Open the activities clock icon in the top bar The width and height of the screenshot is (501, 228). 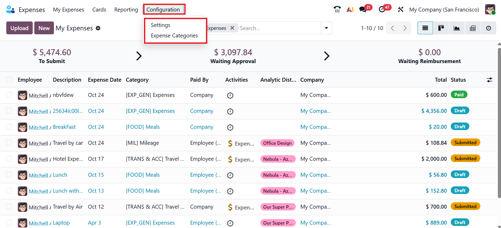pyautogui.click(x=382, y=10)
